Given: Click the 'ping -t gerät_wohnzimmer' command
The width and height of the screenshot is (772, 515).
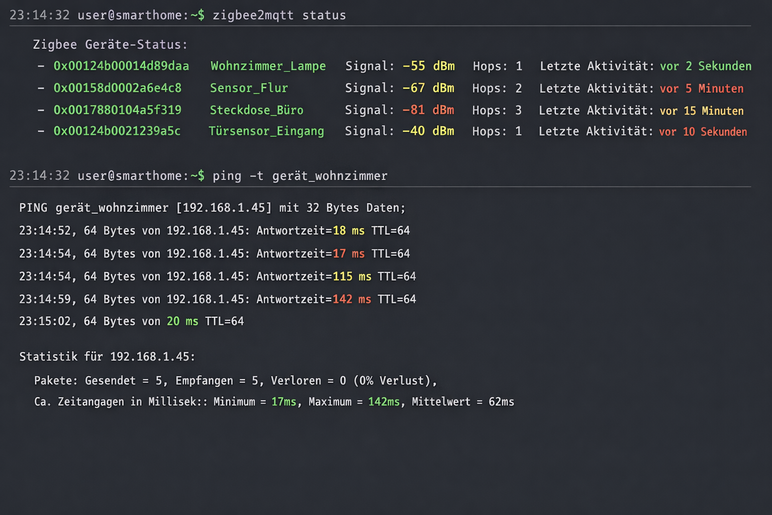Looking at the screenshot, I should pos(300,176).
